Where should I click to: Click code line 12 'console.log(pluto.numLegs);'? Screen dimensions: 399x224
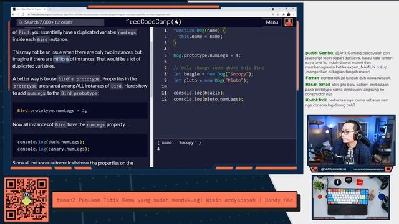tap(208, 99)
